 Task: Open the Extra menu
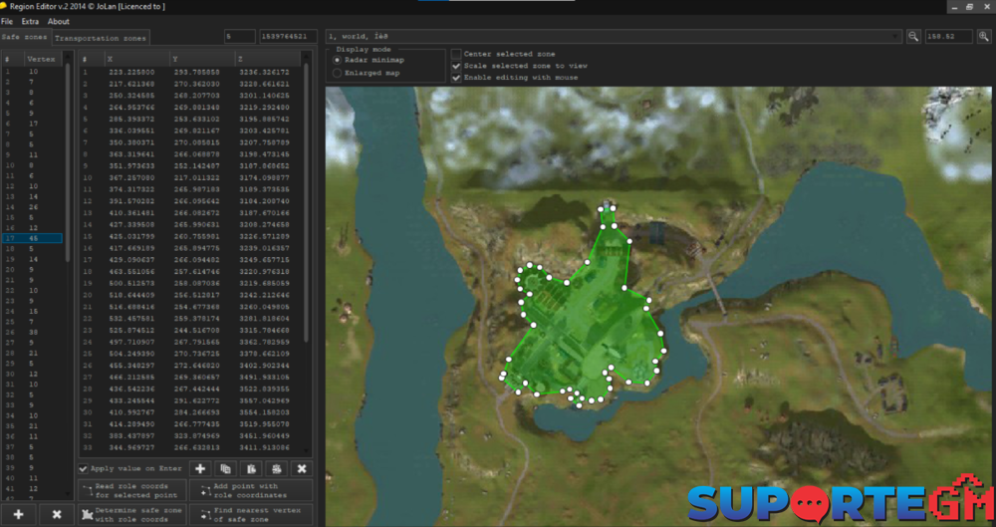[30, 21]
